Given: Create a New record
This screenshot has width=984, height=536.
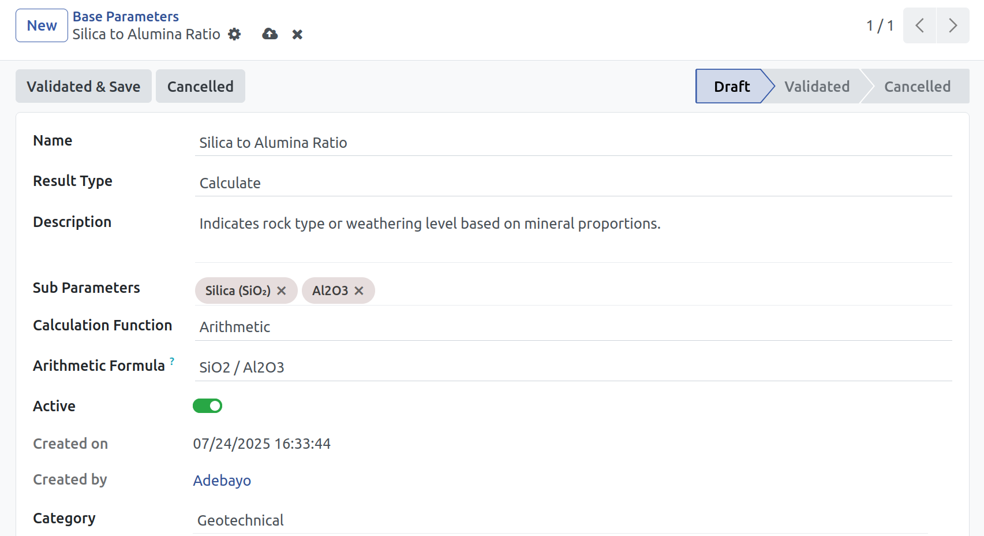Looking at the screenshot, I should 42,25.
